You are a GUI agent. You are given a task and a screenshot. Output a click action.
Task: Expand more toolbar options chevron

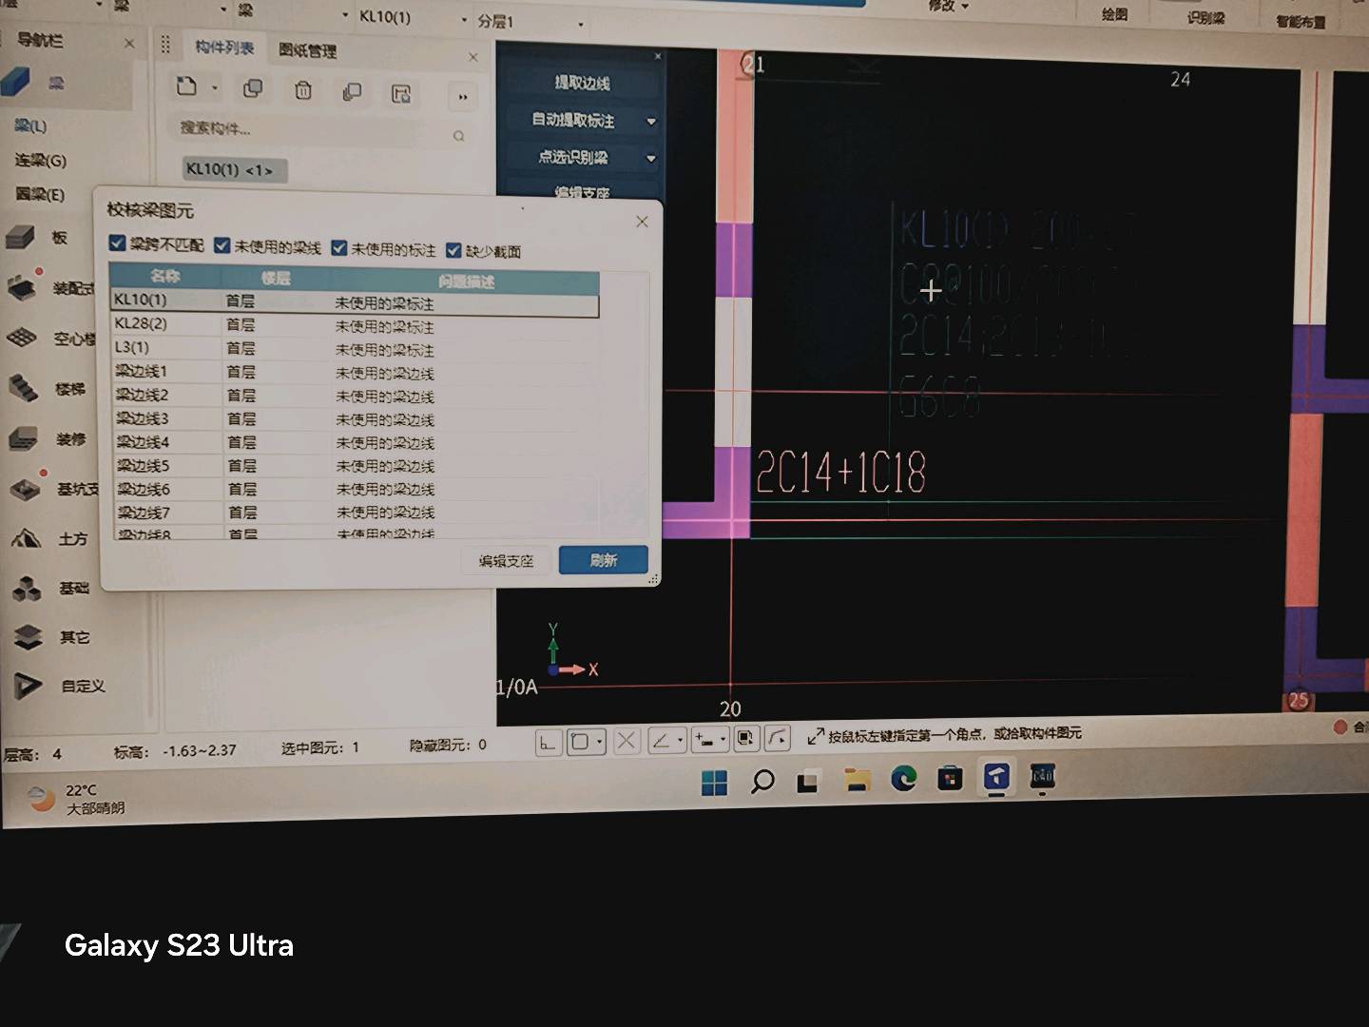tap(463, 96)
